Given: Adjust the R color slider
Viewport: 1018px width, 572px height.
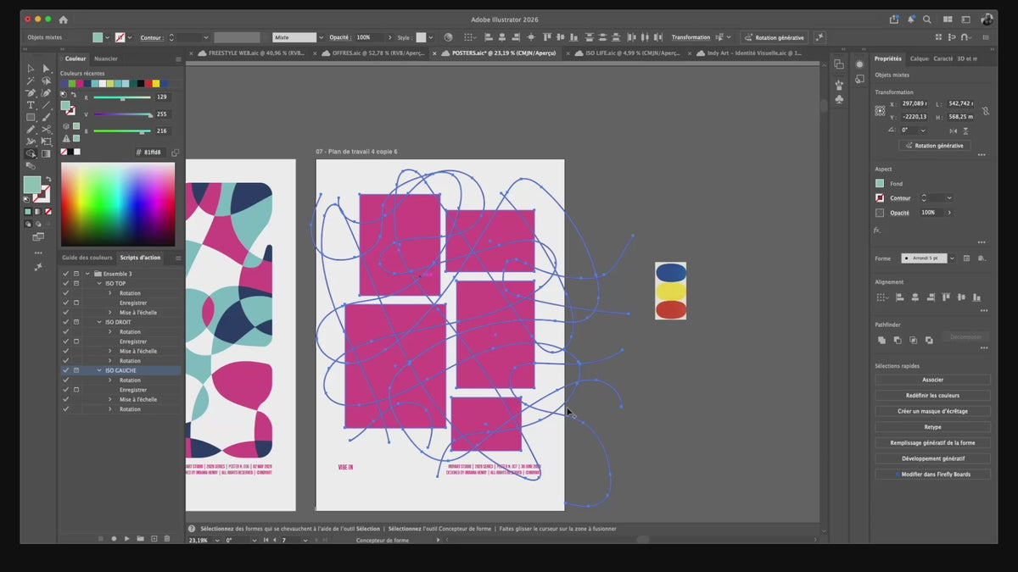Looking at the screenshot, I should click(x=122, y=97).
